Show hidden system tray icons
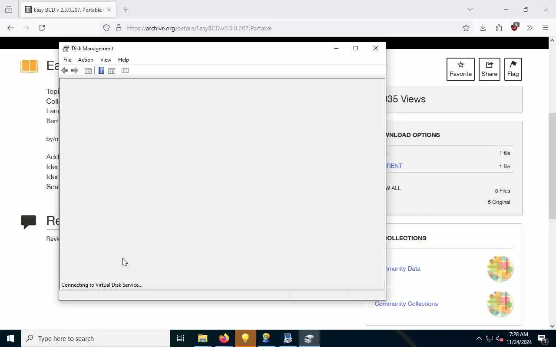 pyautogui.click(x=479, y=338)
